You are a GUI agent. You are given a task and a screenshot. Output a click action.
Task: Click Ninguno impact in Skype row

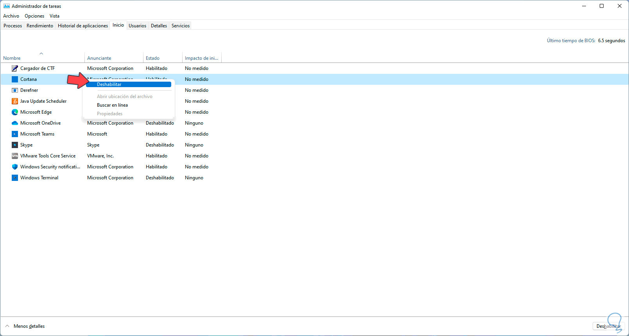(x=194, y=145)
